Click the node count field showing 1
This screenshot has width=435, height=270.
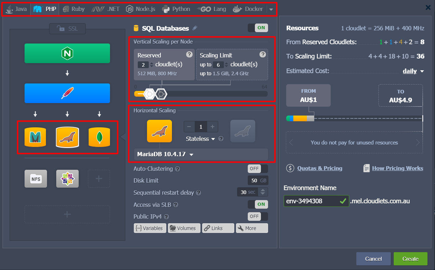click(201, 127)
